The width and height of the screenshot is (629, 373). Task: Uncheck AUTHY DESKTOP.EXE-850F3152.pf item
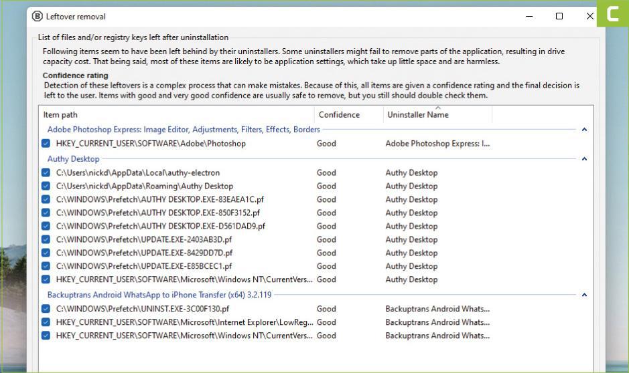click(x=46, y=213)
